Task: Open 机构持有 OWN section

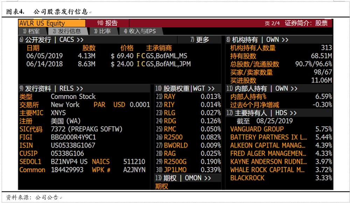Action: click(258, 40)
